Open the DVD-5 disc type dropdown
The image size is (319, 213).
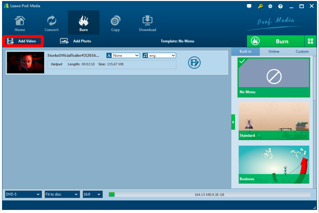click(23, 194)
